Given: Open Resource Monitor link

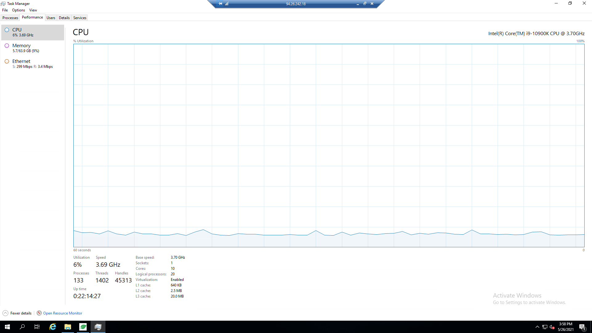Looking at the screenshot, I should point(63,313).
